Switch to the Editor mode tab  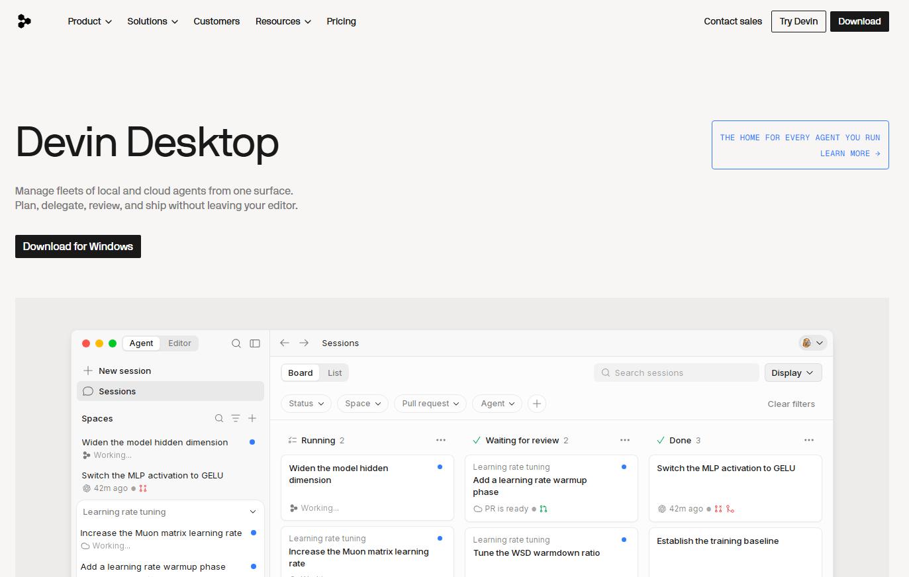179,343
